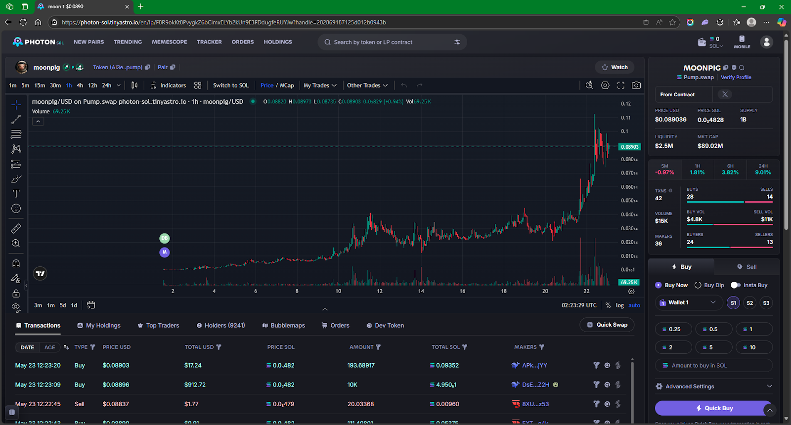Switch to My Holdings tab

pos(99,325)
